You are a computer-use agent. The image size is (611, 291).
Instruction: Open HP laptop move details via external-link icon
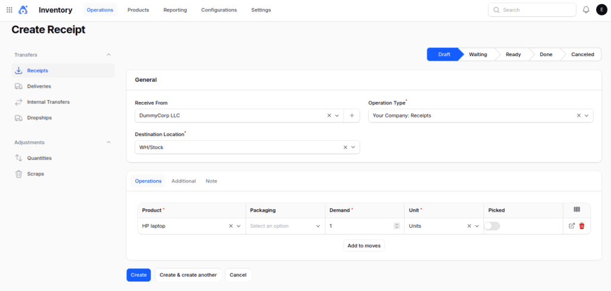click(x=572, y=226)
